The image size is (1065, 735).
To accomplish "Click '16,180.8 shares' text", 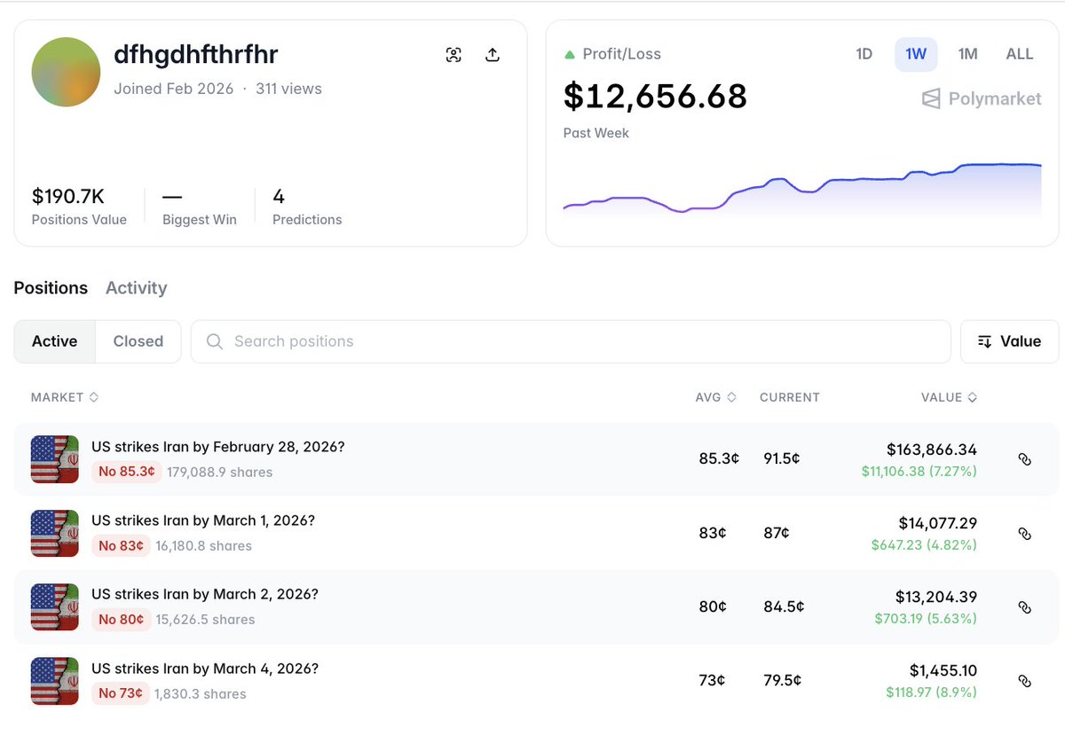I will [x=203, y=546].
